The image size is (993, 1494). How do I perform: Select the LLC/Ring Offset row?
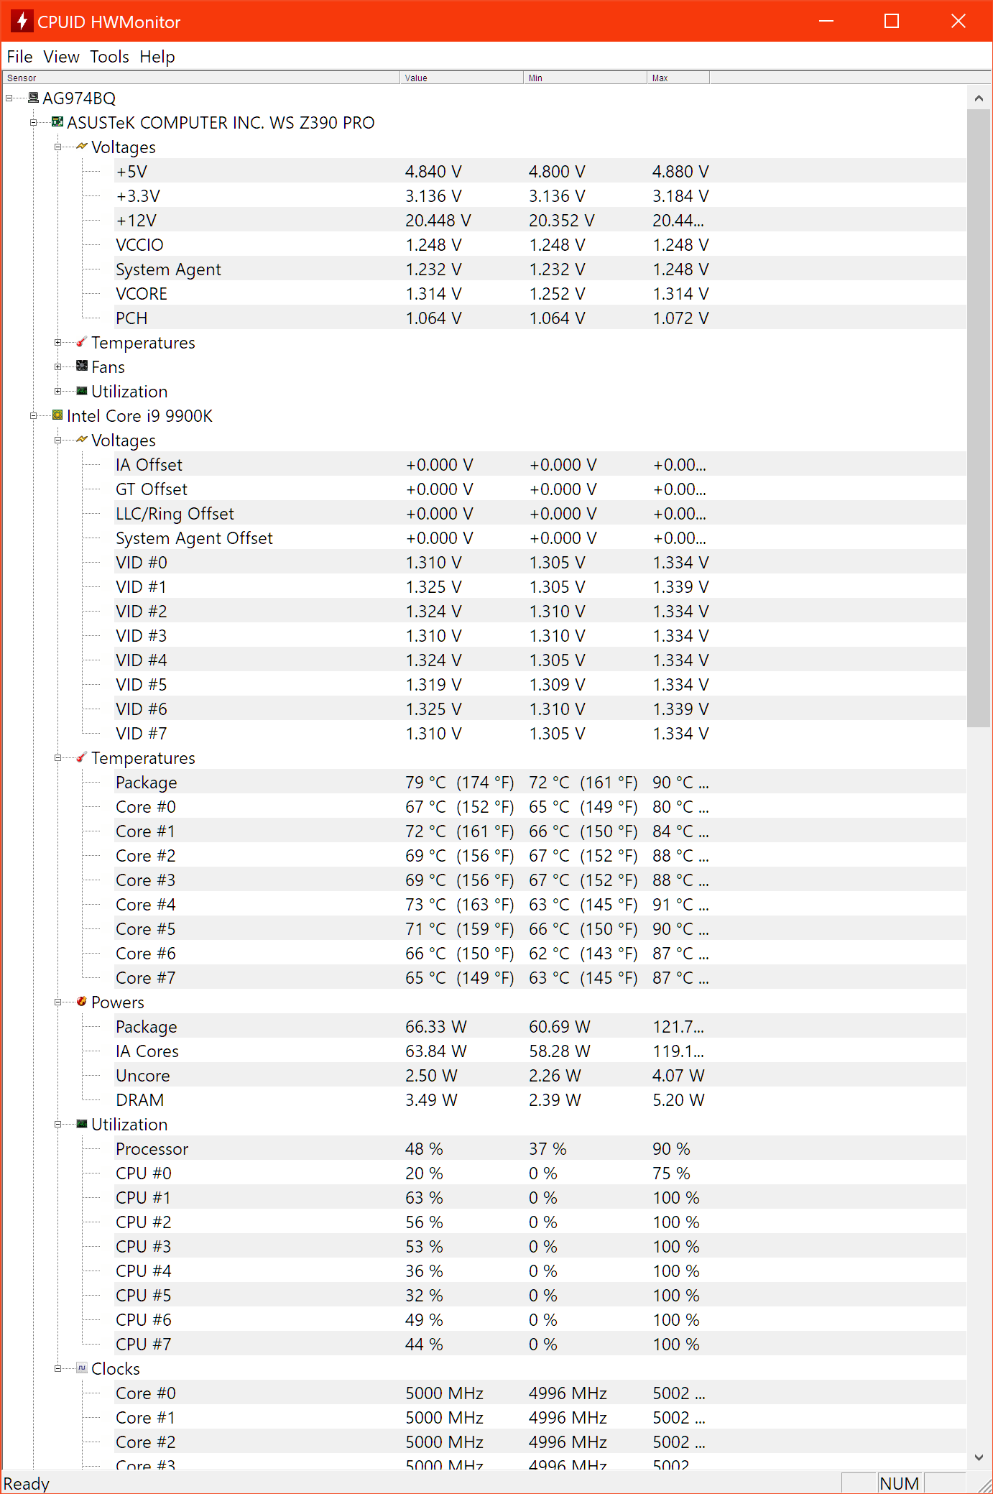[x=540, y=513]
